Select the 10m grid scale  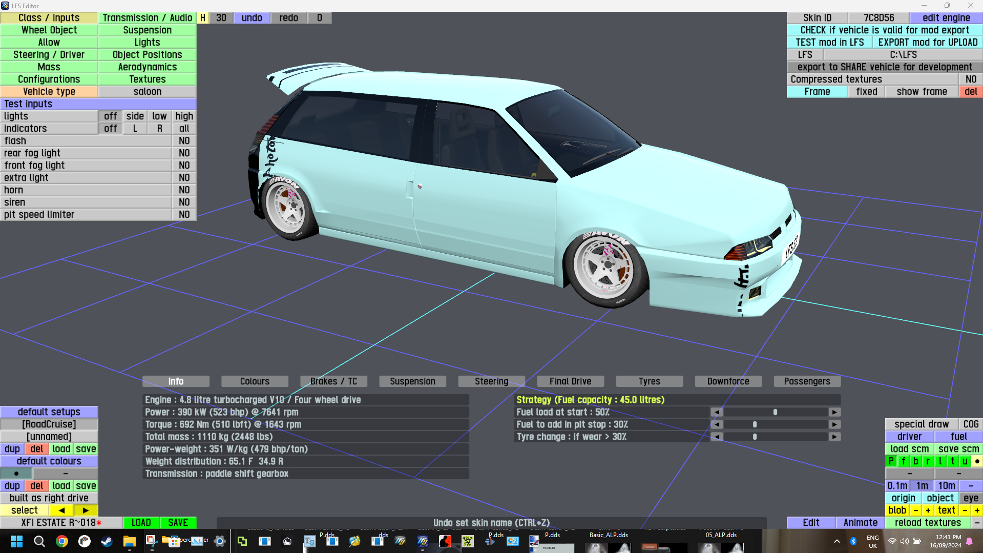coord(947,486)
